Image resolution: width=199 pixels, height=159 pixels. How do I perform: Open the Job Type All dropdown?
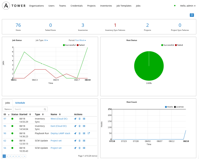point(46,40)
